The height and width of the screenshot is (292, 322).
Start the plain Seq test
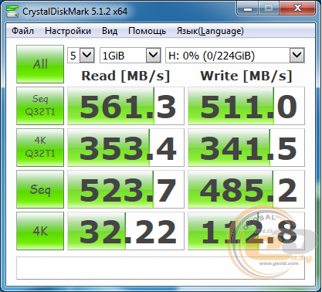[40, 189]
